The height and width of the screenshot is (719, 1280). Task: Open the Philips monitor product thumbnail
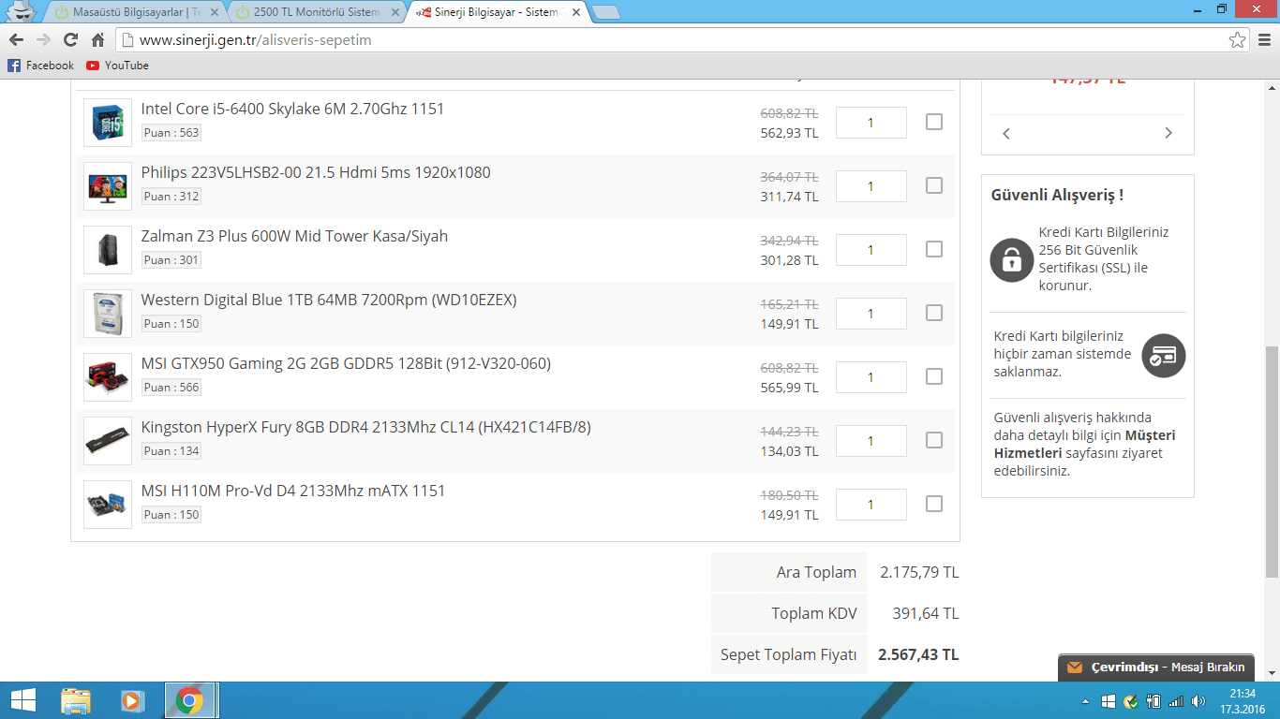(x=108, y=186)
